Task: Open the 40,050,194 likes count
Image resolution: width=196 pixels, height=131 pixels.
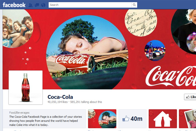Action: tap(57, 102)
